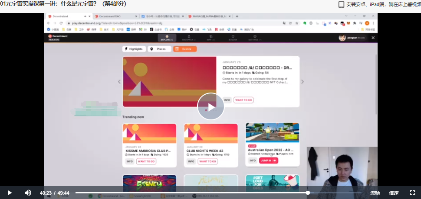
Task: Open the 元宇宙 bookmarks folder
Action: tap(118, 29)
